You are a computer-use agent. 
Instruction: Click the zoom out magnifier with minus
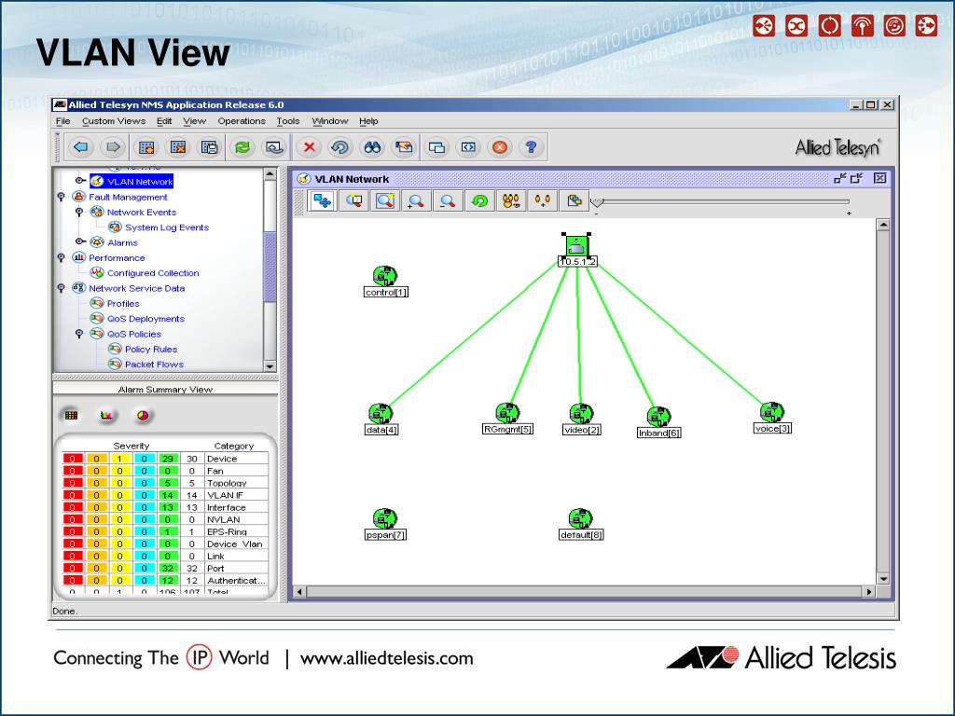[x=448, y=200]
